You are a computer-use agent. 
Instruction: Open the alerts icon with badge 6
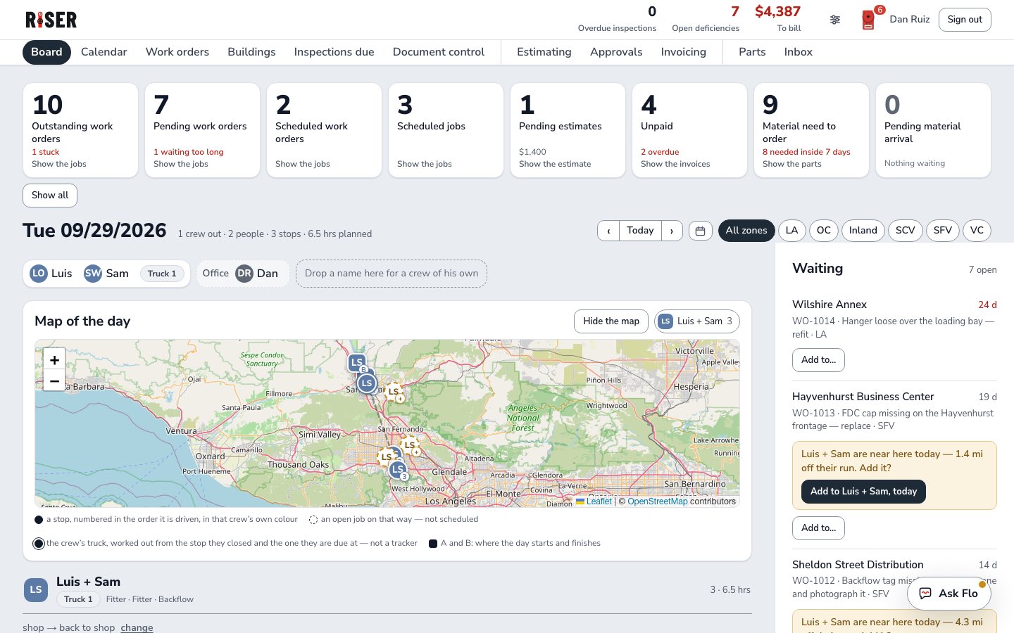point(870,19)
